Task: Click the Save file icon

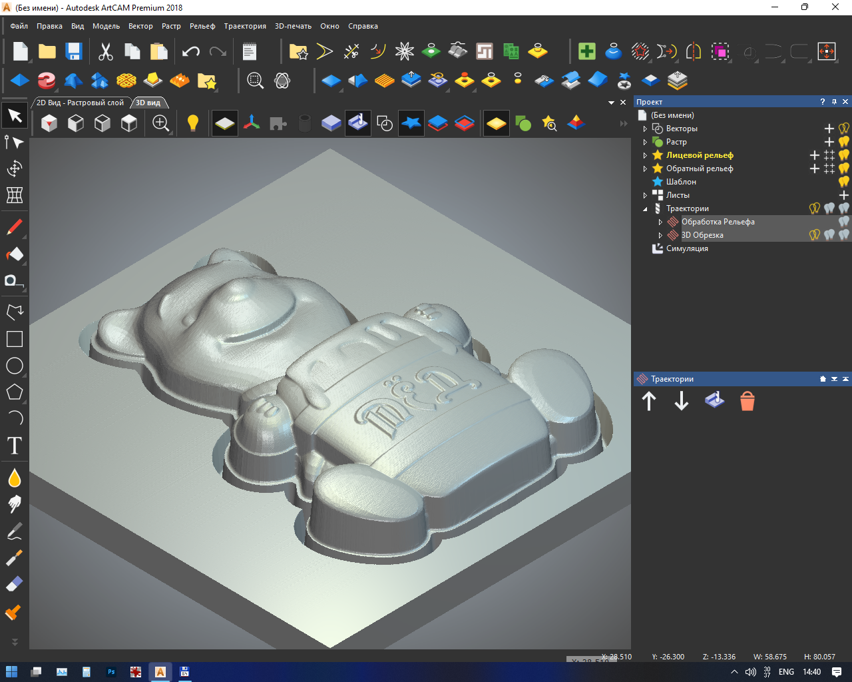Action: [x=73, y=52]
